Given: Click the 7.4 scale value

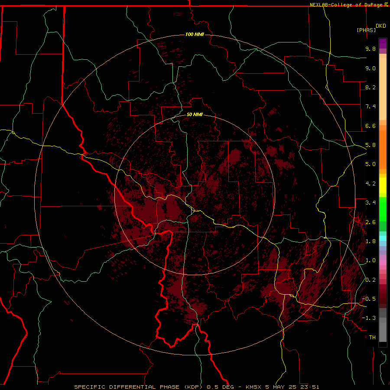Looking at the screenshot, I should pyautogui.click(x=370, y=107).
